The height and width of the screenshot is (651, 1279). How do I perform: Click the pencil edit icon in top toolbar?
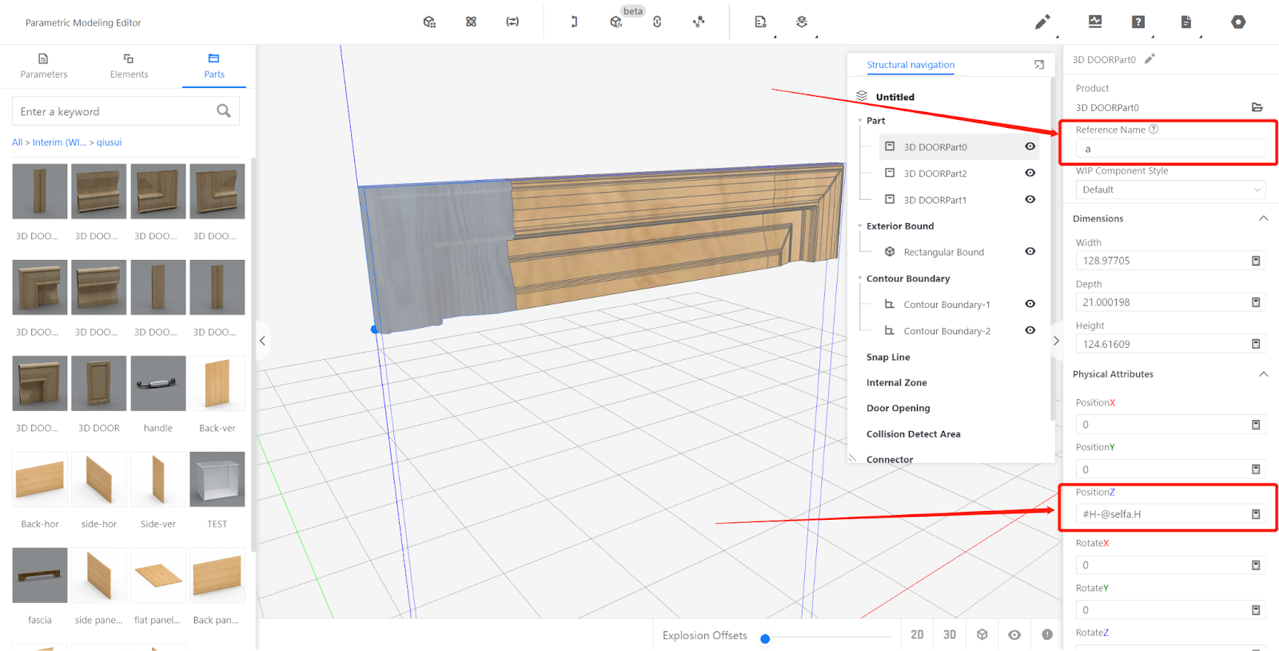(x=1042, y=22)
